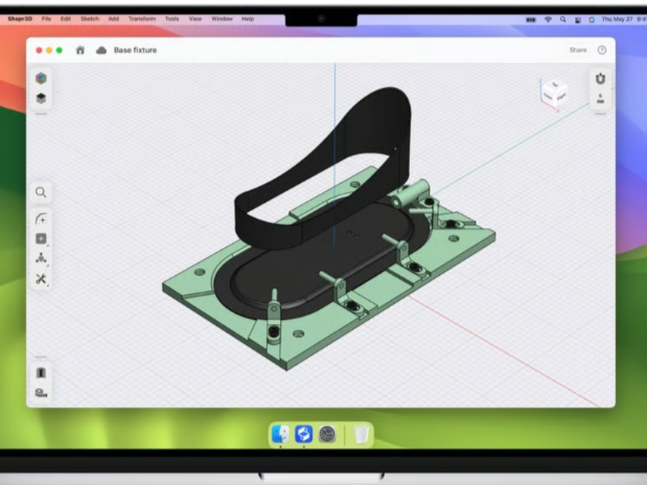This screenshot has height=485, width=647.
Task: Toggle snapping with the magnet icon
Action: 600,79
